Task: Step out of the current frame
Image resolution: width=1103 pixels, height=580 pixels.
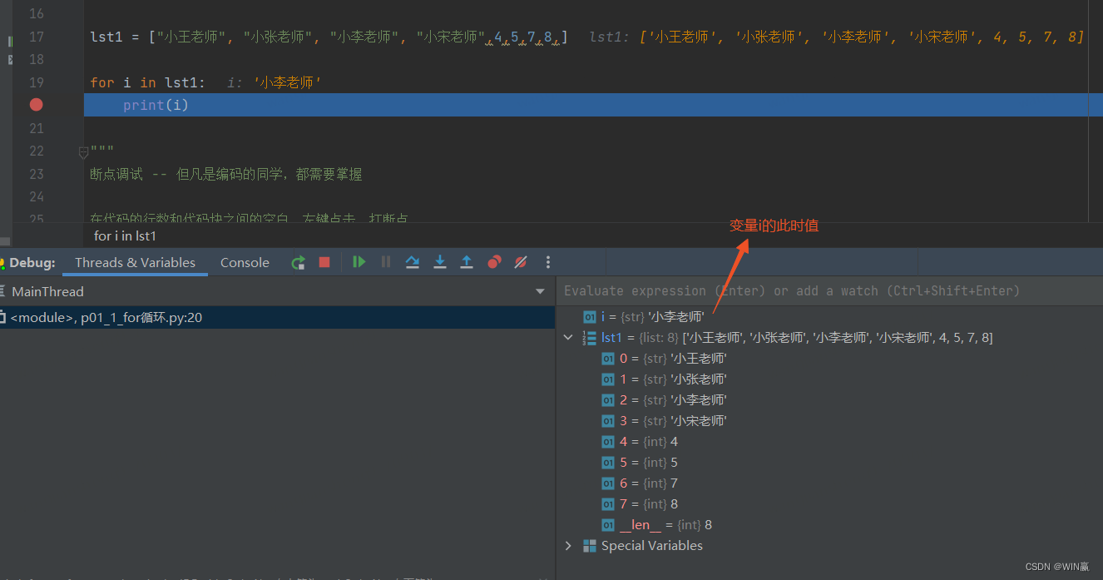Action: (x=467, y=262)
